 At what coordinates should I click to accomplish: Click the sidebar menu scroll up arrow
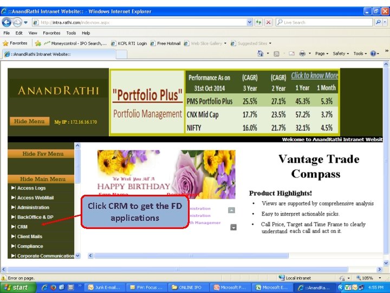coord(77,145)
